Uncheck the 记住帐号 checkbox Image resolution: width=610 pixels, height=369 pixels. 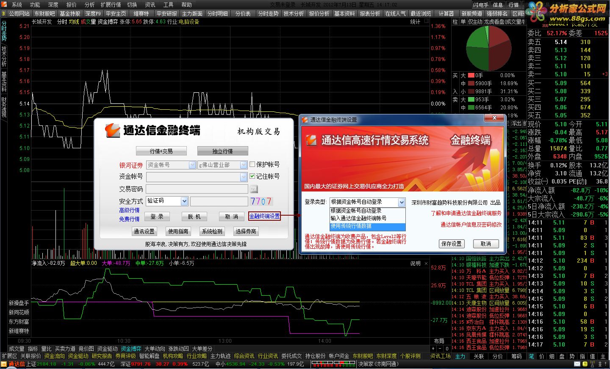point(252,176)
